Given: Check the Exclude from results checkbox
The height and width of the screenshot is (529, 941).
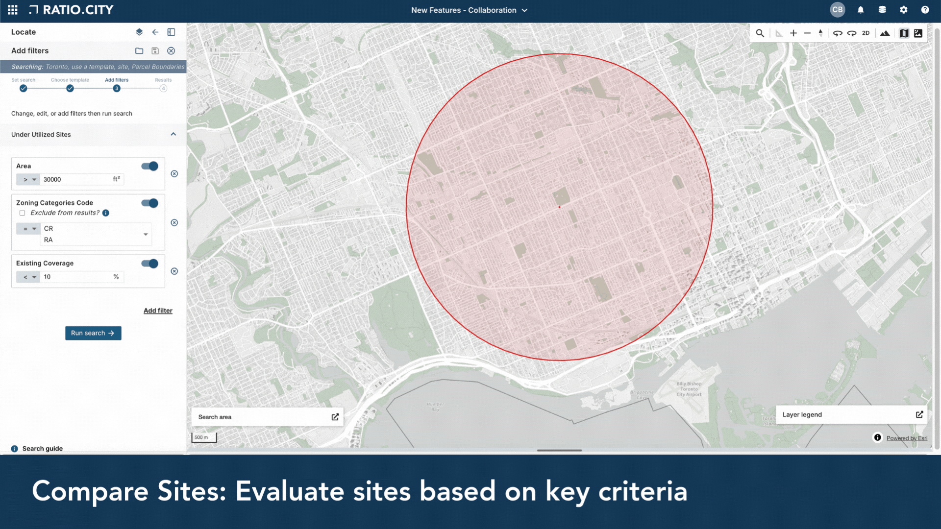Looking at the screenshot, I should pyautogui.click(x=22, y=213).
